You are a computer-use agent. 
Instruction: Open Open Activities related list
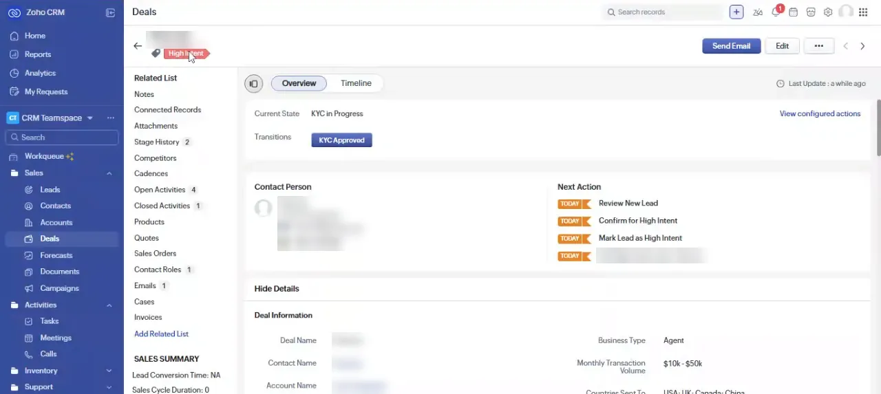(x=160, y=190)
